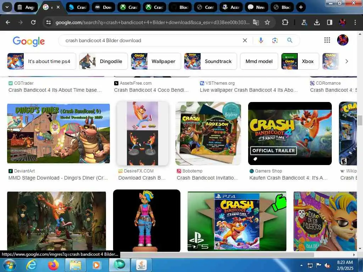This screenshot has width=363, height=272.
Task: Click the translate page icon
Action: [256, 22]
